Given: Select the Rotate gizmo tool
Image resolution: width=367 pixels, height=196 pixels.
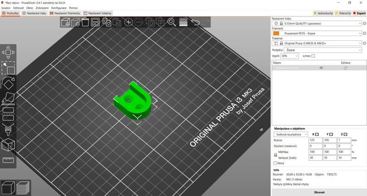Looking at the screenshot, I should click(8, 83).
